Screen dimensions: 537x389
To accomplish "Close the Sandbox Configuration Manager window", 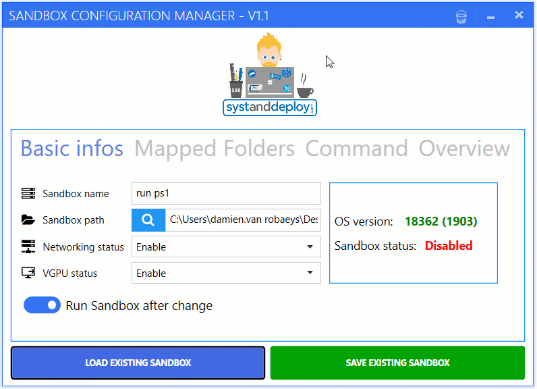I will 519,15.
